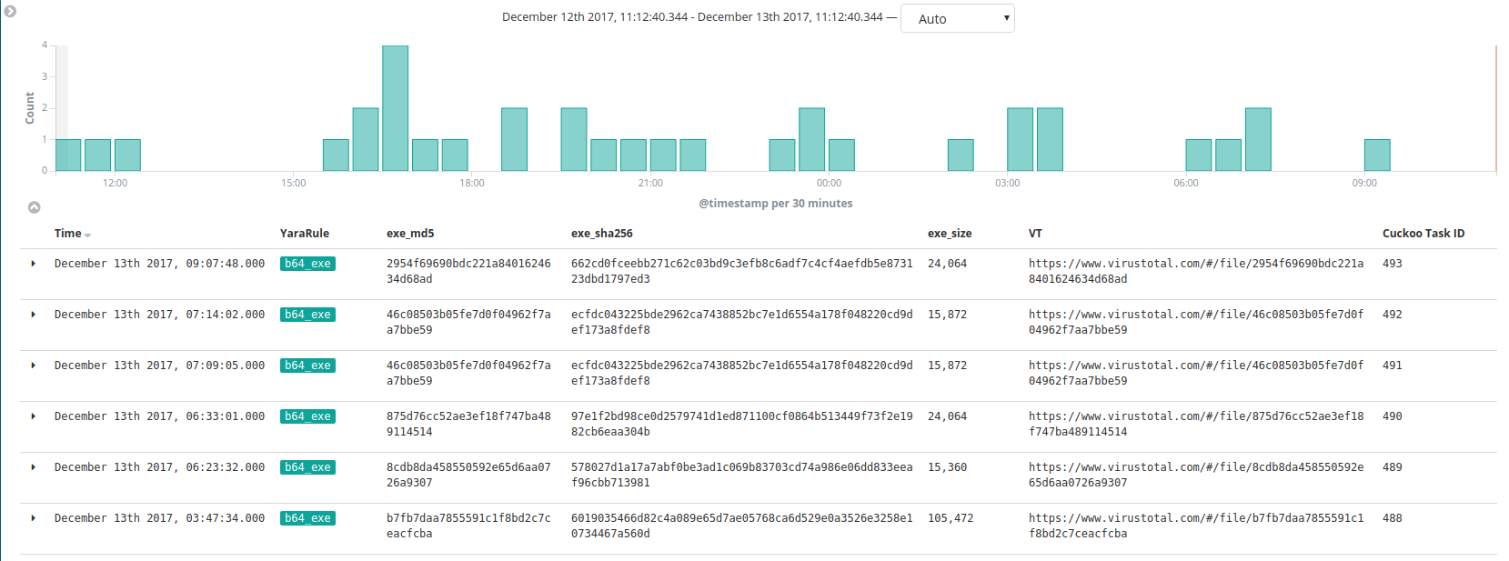Click the exe_size column header
The width and height of the screenshot is (1509, 561).
[950, 234]
